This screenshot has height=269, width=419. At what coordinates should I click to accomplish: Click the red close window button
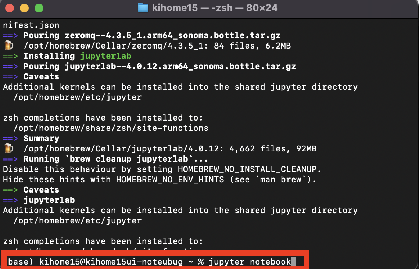[10, 8]
